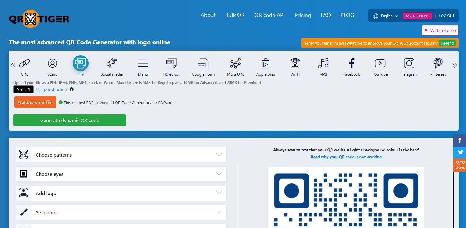466x228 pixels.
Task: Select the Pinterest QR type icon
Action: (x=438, y=63)
